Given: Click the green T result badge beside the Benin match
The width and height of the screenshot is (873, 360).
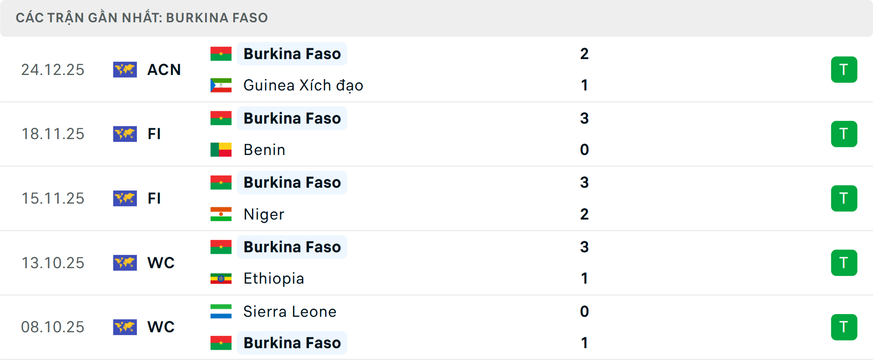Looking at the screenshot, I should 844,134.
